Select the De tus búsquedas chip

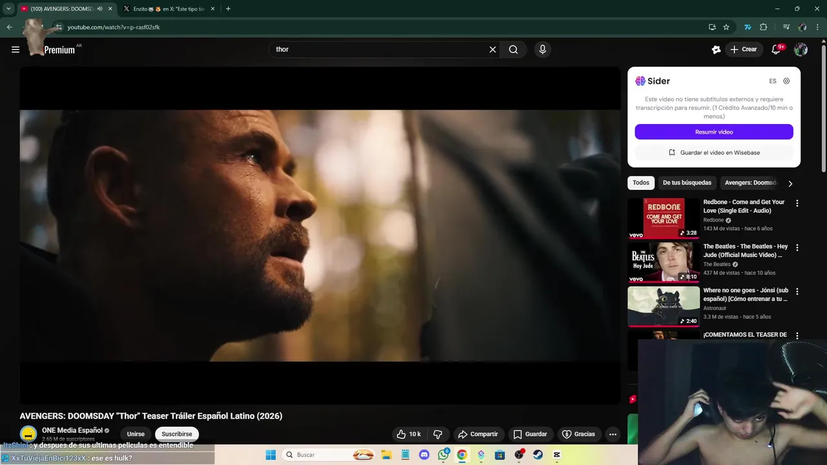pos(687,183)
